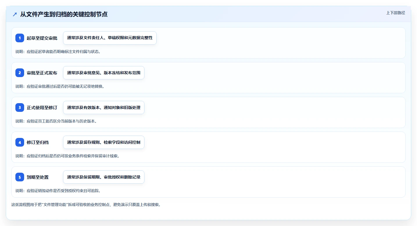Viewport: 417px width, 226px height.
Task: Click the chip 通常涉及审批意见、版本冻结和发布范围
Action: pos(104,73)
